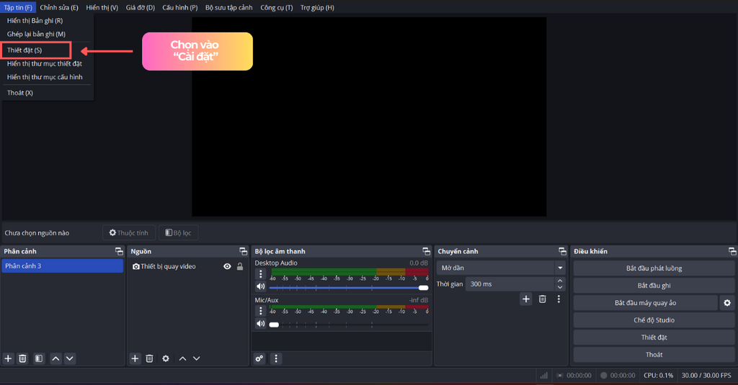Viewport: 738px width, 385px height.
Task: Undock the Phân cảnh panel
Action: [119, 251]
